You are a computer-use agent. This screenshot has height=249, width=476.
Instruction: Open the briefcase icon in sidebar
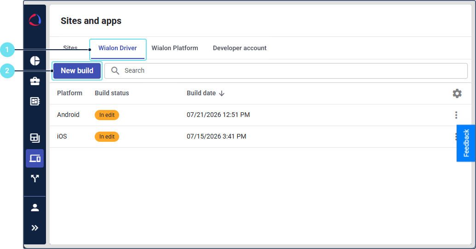[35, 81]
